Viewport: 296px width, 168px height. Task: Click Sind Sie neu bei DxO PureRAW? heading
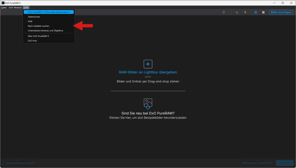click(148, 113)
